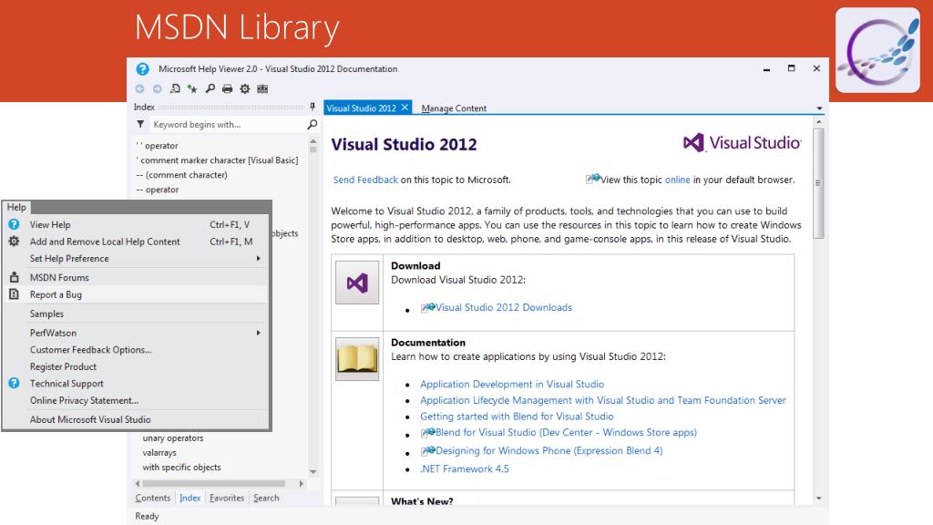
Task: Click index horizontal scroll right arrow
Action: 301,483
